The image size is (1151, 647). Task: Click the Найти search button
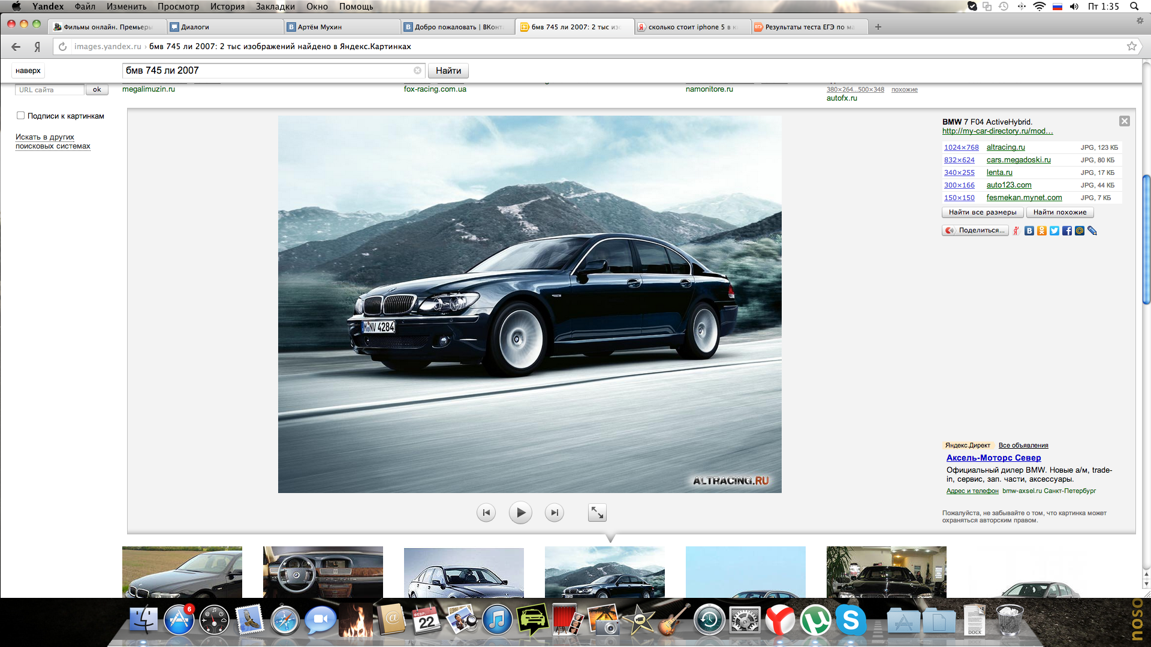click(x=448, y=71)
